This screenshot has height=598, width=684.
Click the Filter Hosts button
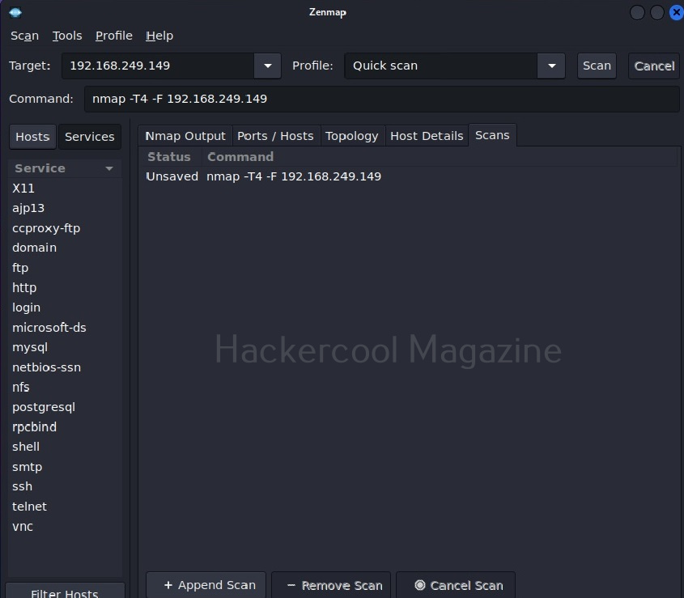pos(65,592)
